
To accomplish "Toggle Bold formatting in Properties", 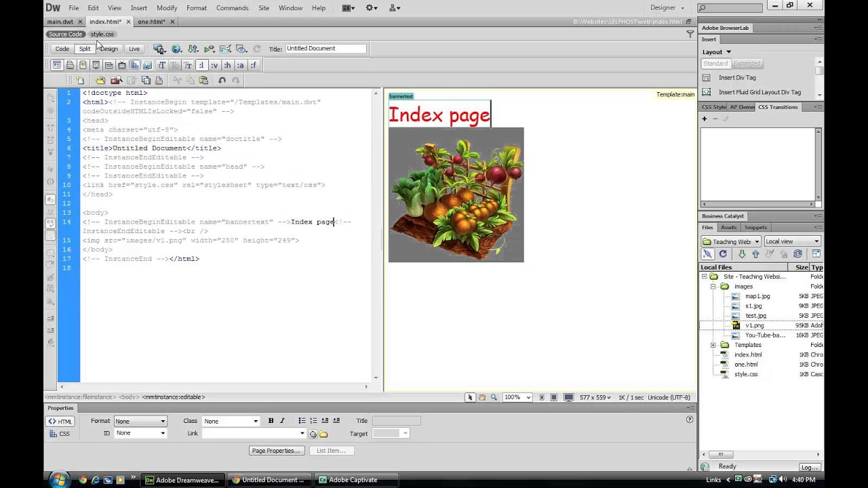I will coord(271,421).
